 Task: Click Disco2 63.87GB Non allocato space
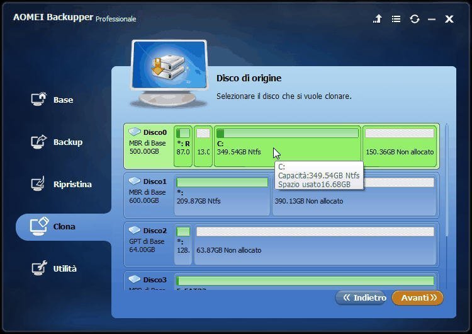pyautogui.click(x=315, y=245)
